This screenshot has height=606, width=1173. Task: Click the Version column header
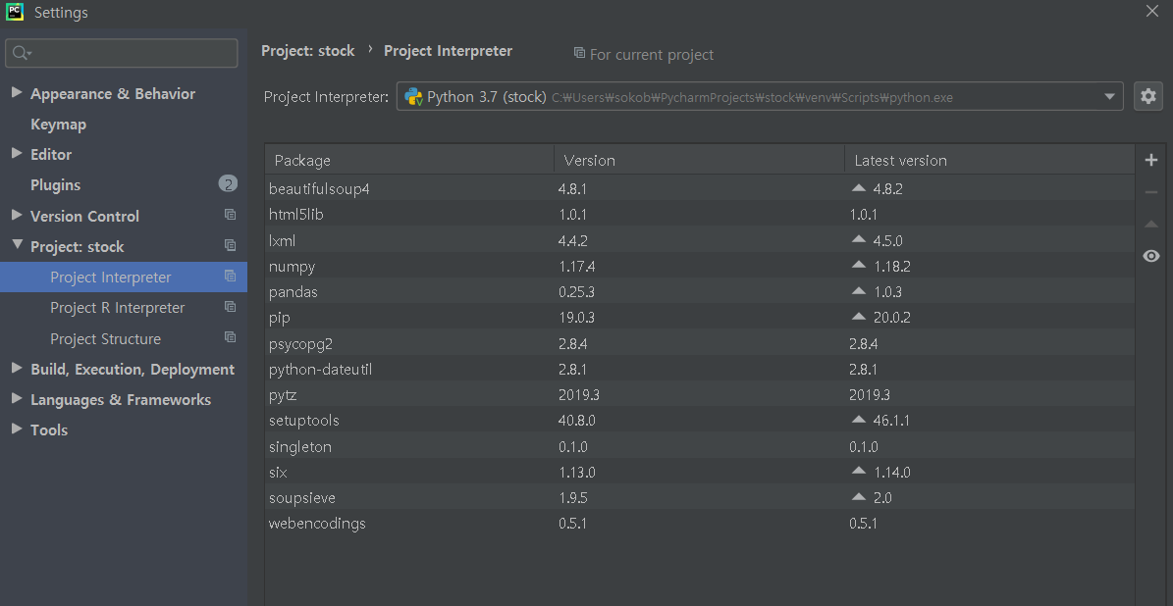pyautogui.click(x=700, y=160)
